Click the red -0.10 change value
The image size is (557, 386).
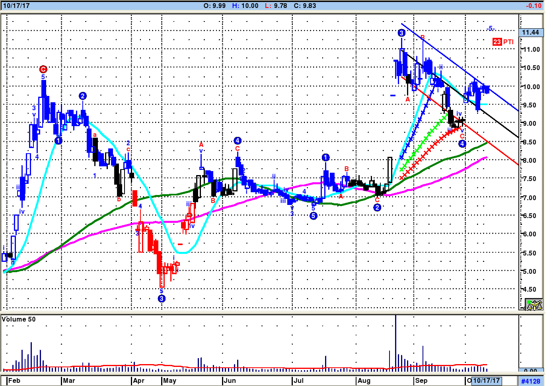tap(534, 6)
